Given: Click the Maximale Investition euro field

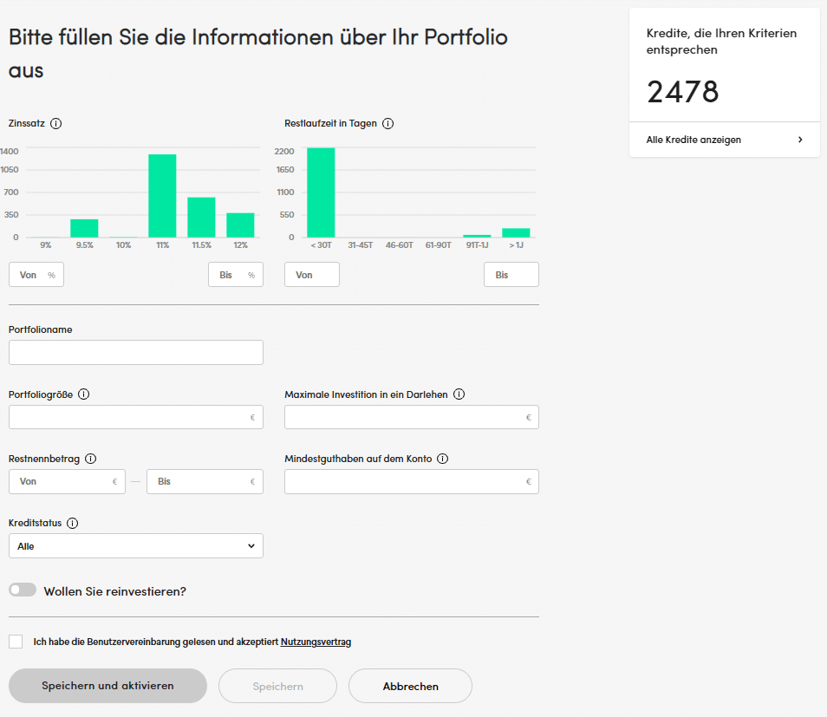Looking at the screenshot, I should [x=412, y=417].
